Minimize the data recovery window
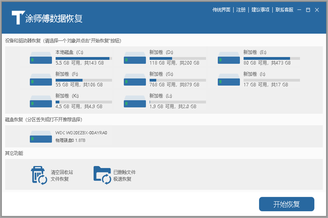This screenshot has width=328, height=218. point(299,10)
